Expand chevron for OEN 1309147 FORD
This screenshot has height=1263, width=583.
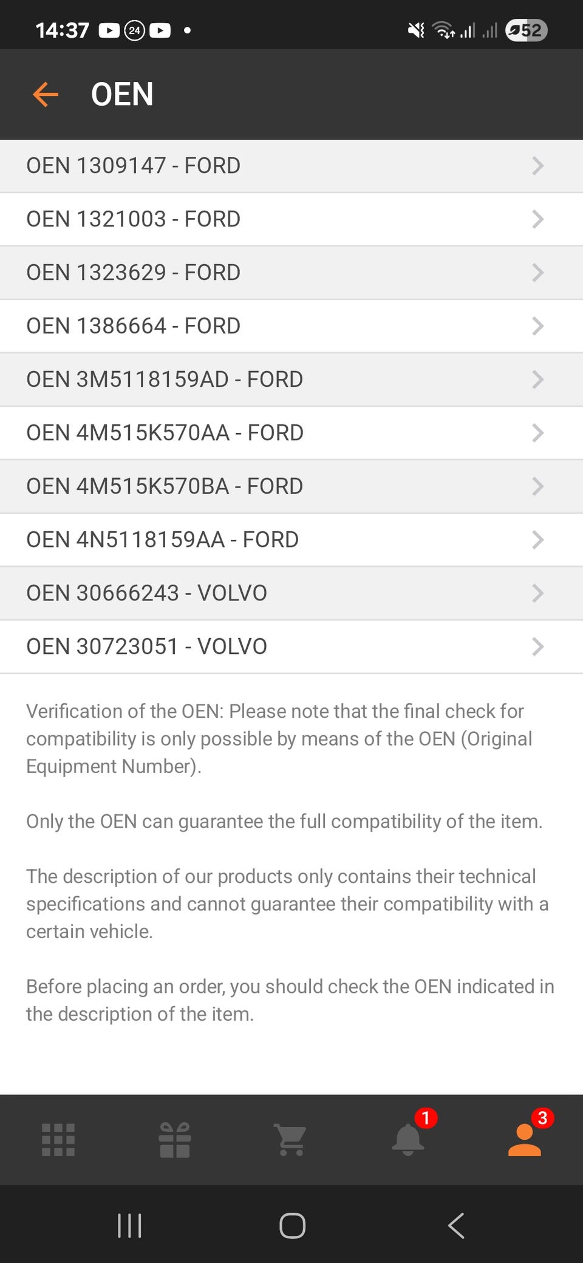[x=537, y=166]
